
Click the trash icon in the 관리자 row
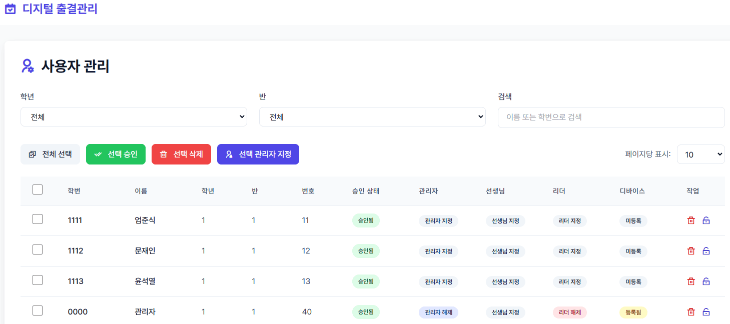691,312
